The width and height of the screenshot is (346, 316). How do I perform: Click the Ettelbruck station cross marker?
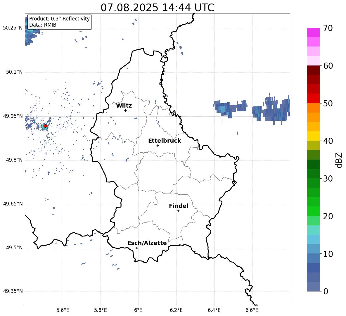158,146
